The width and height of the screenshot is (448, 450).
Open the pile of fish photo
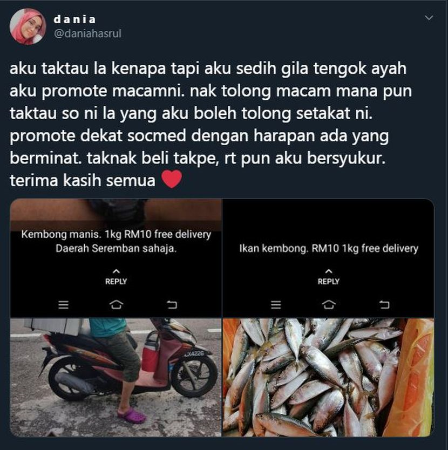[x=329, y=377]
